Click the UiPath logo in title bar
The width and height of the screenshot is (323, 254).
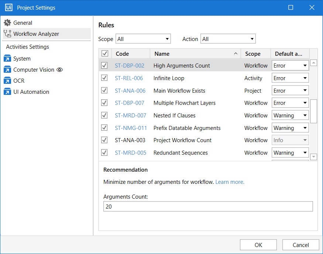[x=8, y=8]
